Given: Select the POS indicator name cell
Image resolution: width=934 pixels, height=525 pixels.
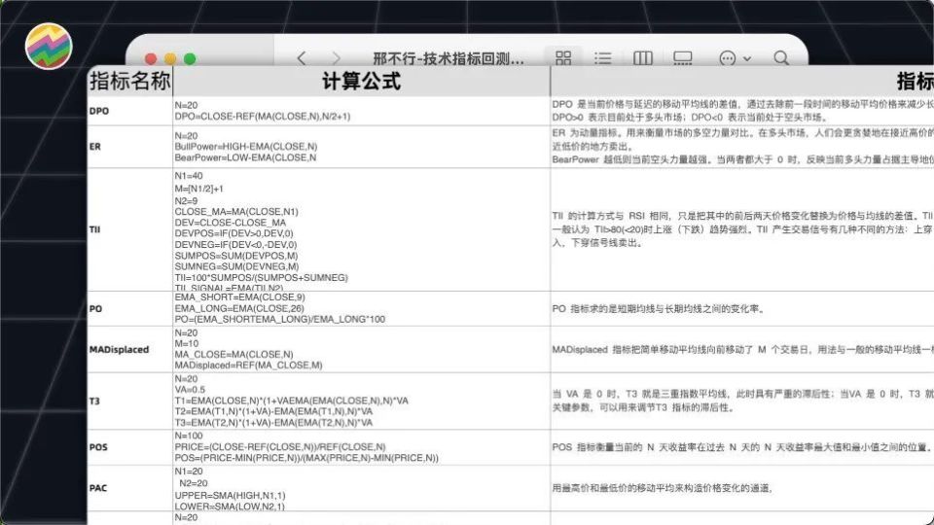Looking at the screenshot, I should (x=129, y=447).
